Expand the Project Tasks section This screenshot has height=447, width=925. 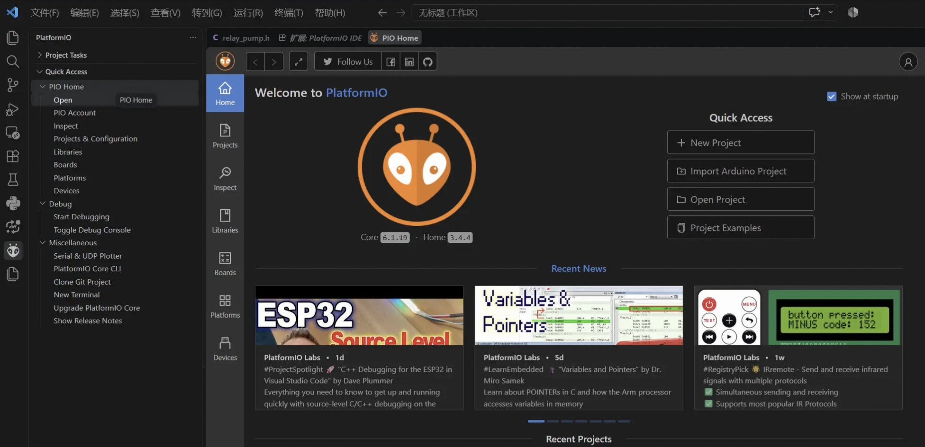point(40,55)
